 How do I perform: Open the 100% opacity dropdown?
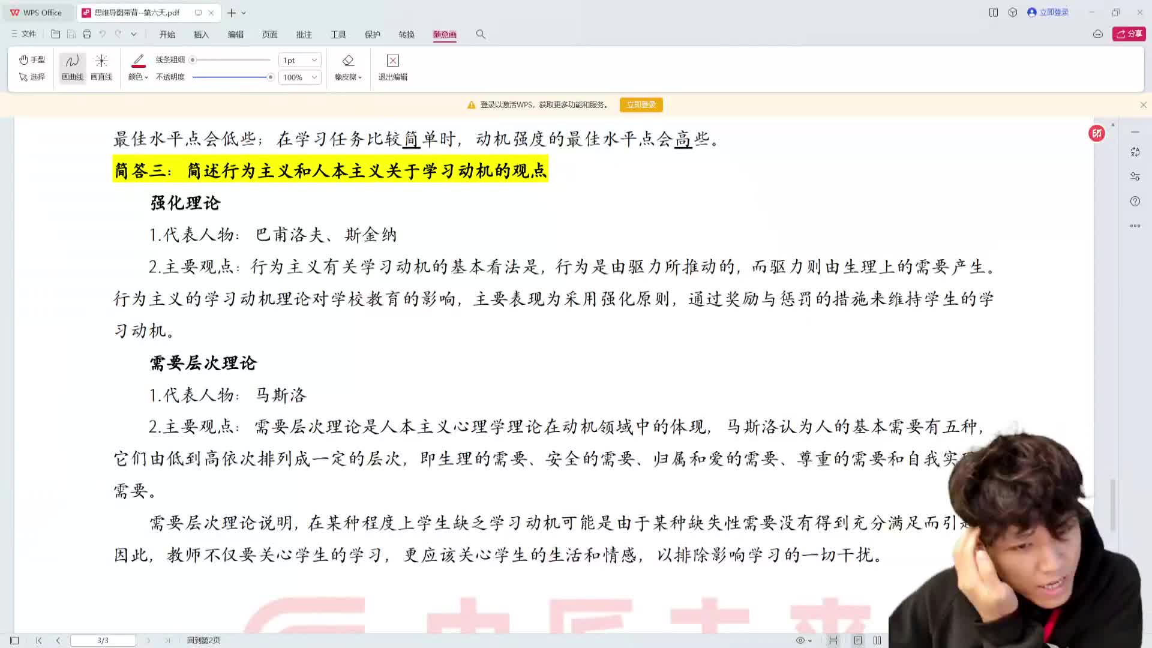click(299, 77)
